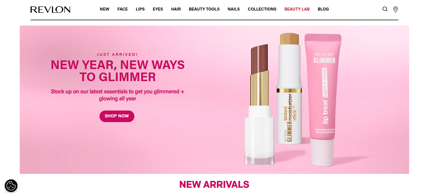Click the Glimmer tinted moisturizer stick image

pos(289,89)
